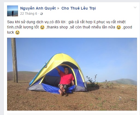Open Nguyễn Anh Quyết profile link
Image resolution: width=140 pixels, height=115 pixels.
[38, 8]
